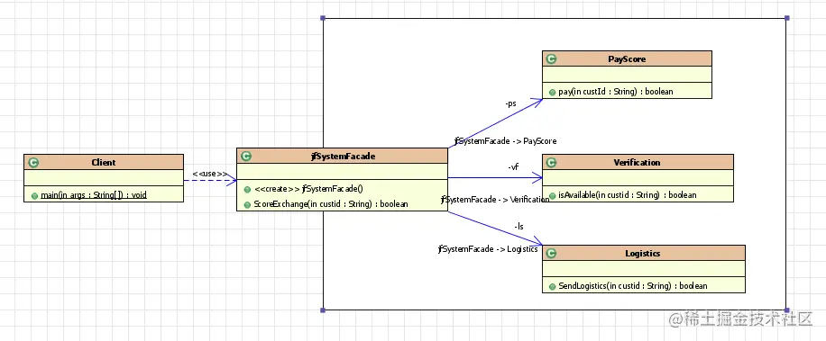826x341 pixels.
Task: Select the jfSystemFacade -> Verification label
Action: tap(495, 200)
